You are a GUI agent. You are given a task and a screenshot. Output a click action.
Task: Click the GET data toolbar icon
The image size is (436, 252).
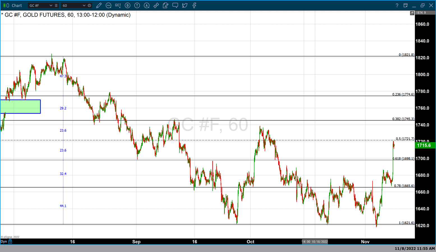(118, 5)
